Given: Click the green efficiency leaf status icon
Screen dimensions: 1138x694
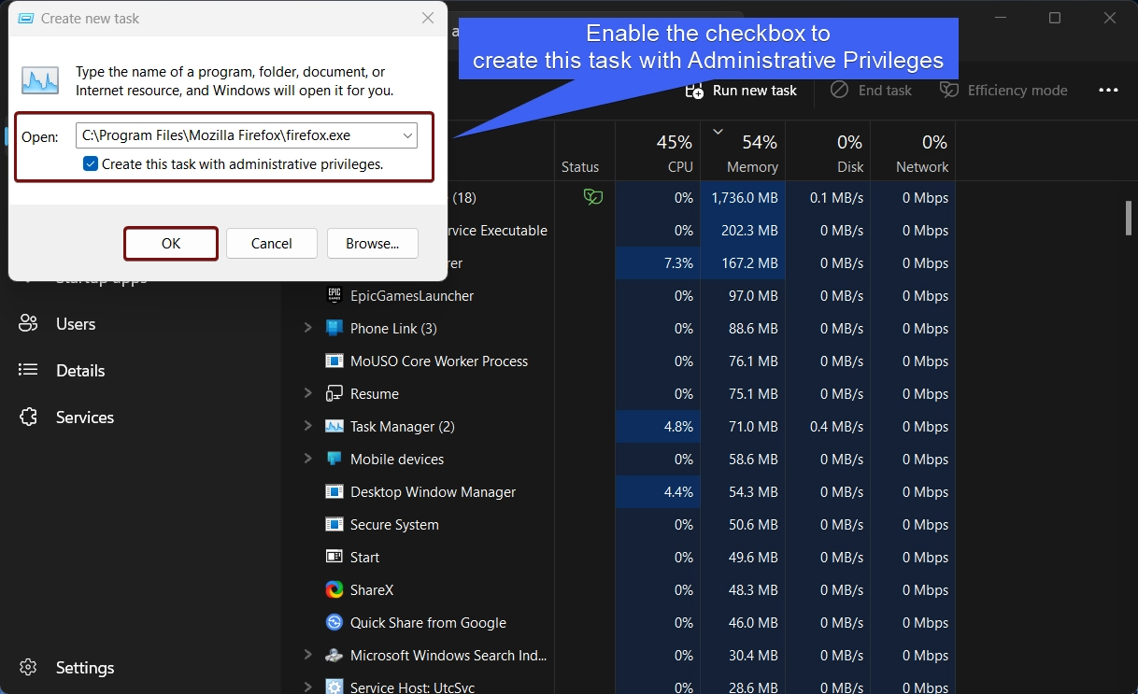Looking at the screenshot, I should pos(593,197).
